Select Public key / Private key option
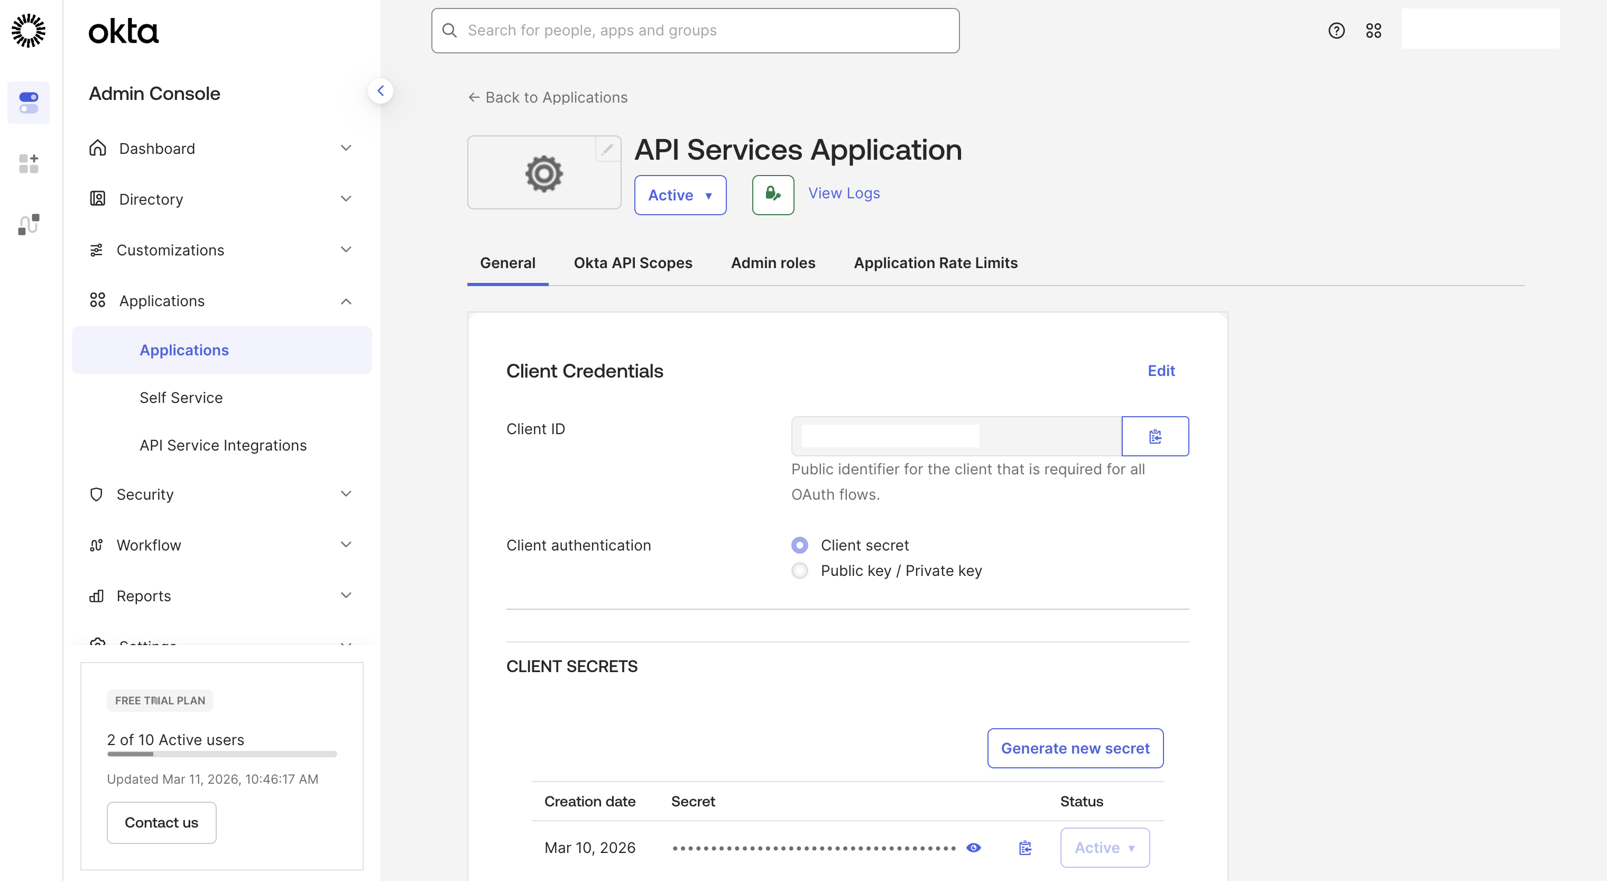The width and height of the screenshot is (1607, 881). click(x=799, y=571)
